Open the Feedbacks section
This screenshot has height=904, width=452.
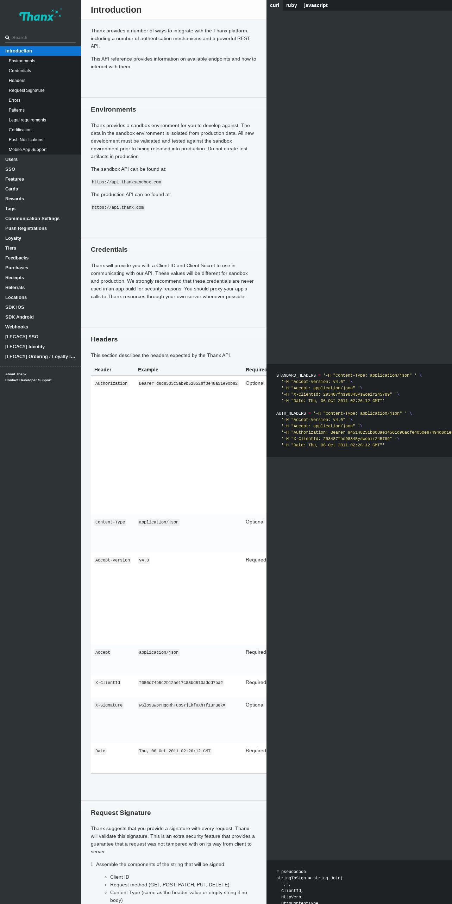(x=40, y=258)
